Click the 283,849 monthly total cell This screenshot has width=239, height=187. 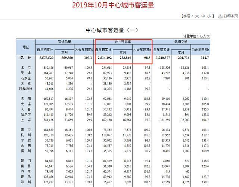click(124, 58)
